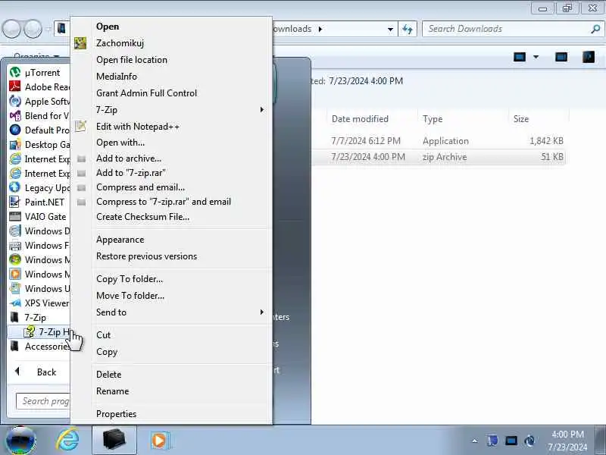This screenshot has height=455, width=606.
Task: Select Compress to "7-zip.rar" and email
Action: [x=164, y=202]
